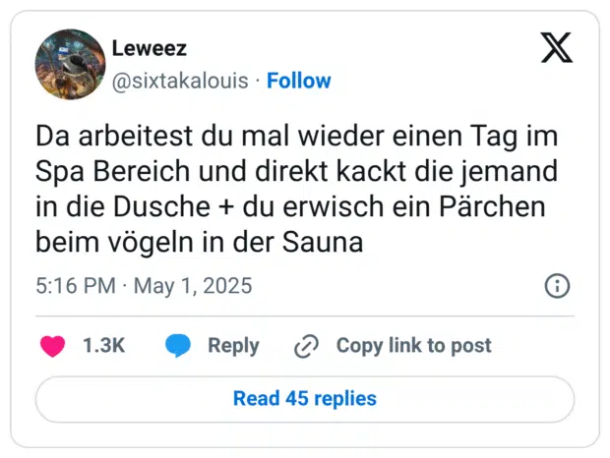Click the blue reply speech bubble icon
Screen dimensions: 610x458
[x=178, y=346]
